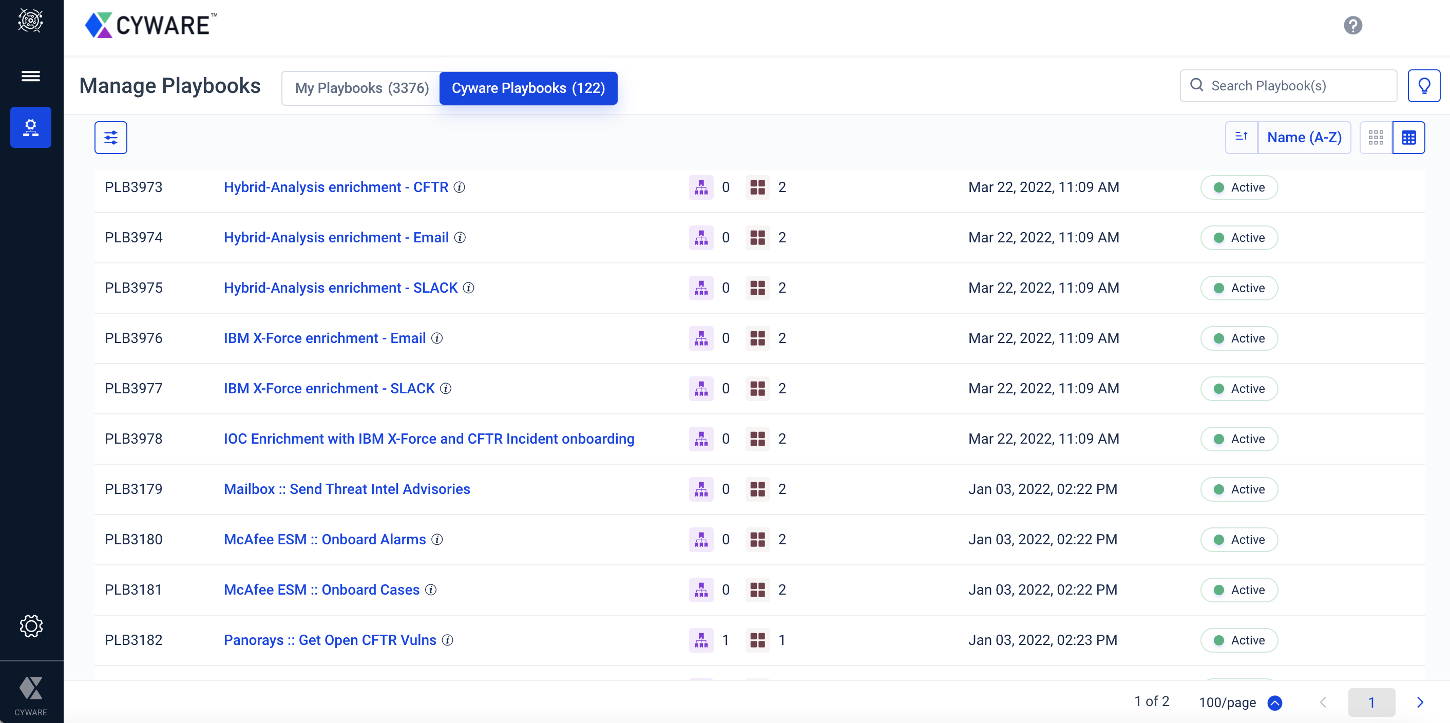
Task: Open the Name (A-Z) sort dropdown
Action: coord(1304,138)
